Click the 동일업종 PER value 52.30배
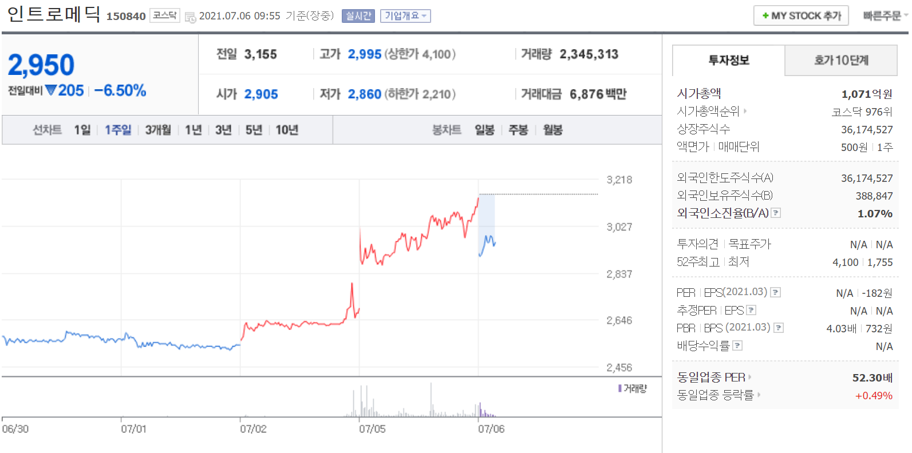912x453 pixels. 872,378
